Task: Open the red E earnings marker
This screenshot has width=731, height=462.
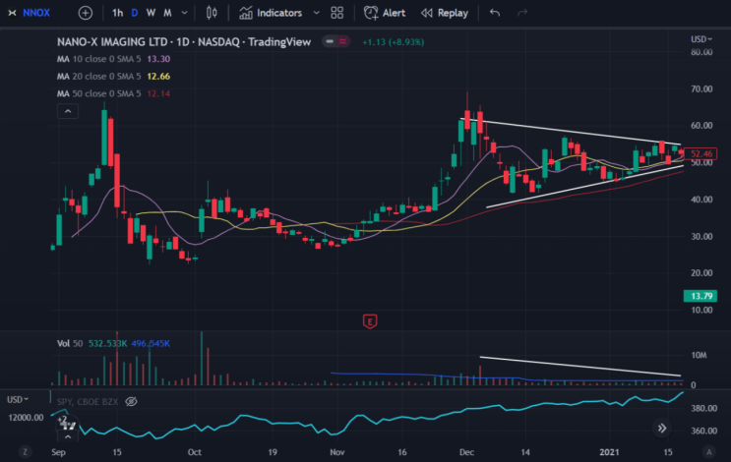Action: pos(370,321)
